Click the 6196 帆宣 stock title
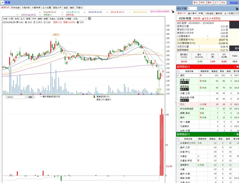Viewport: 239px width, 183px height. [185, 18]
